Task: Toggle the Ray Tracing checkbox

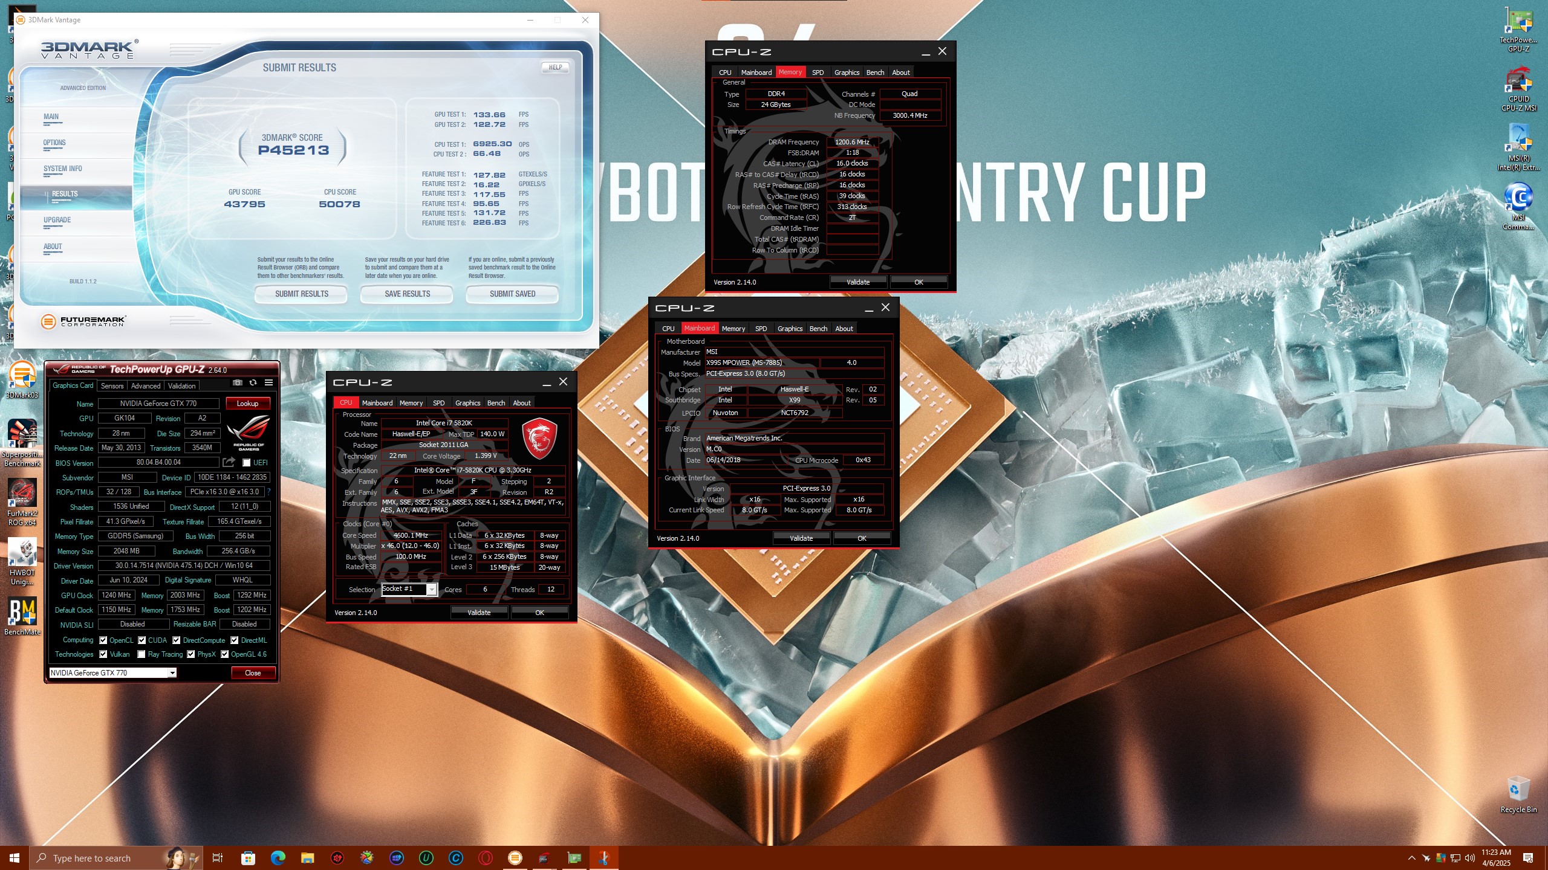Action: 141,654
